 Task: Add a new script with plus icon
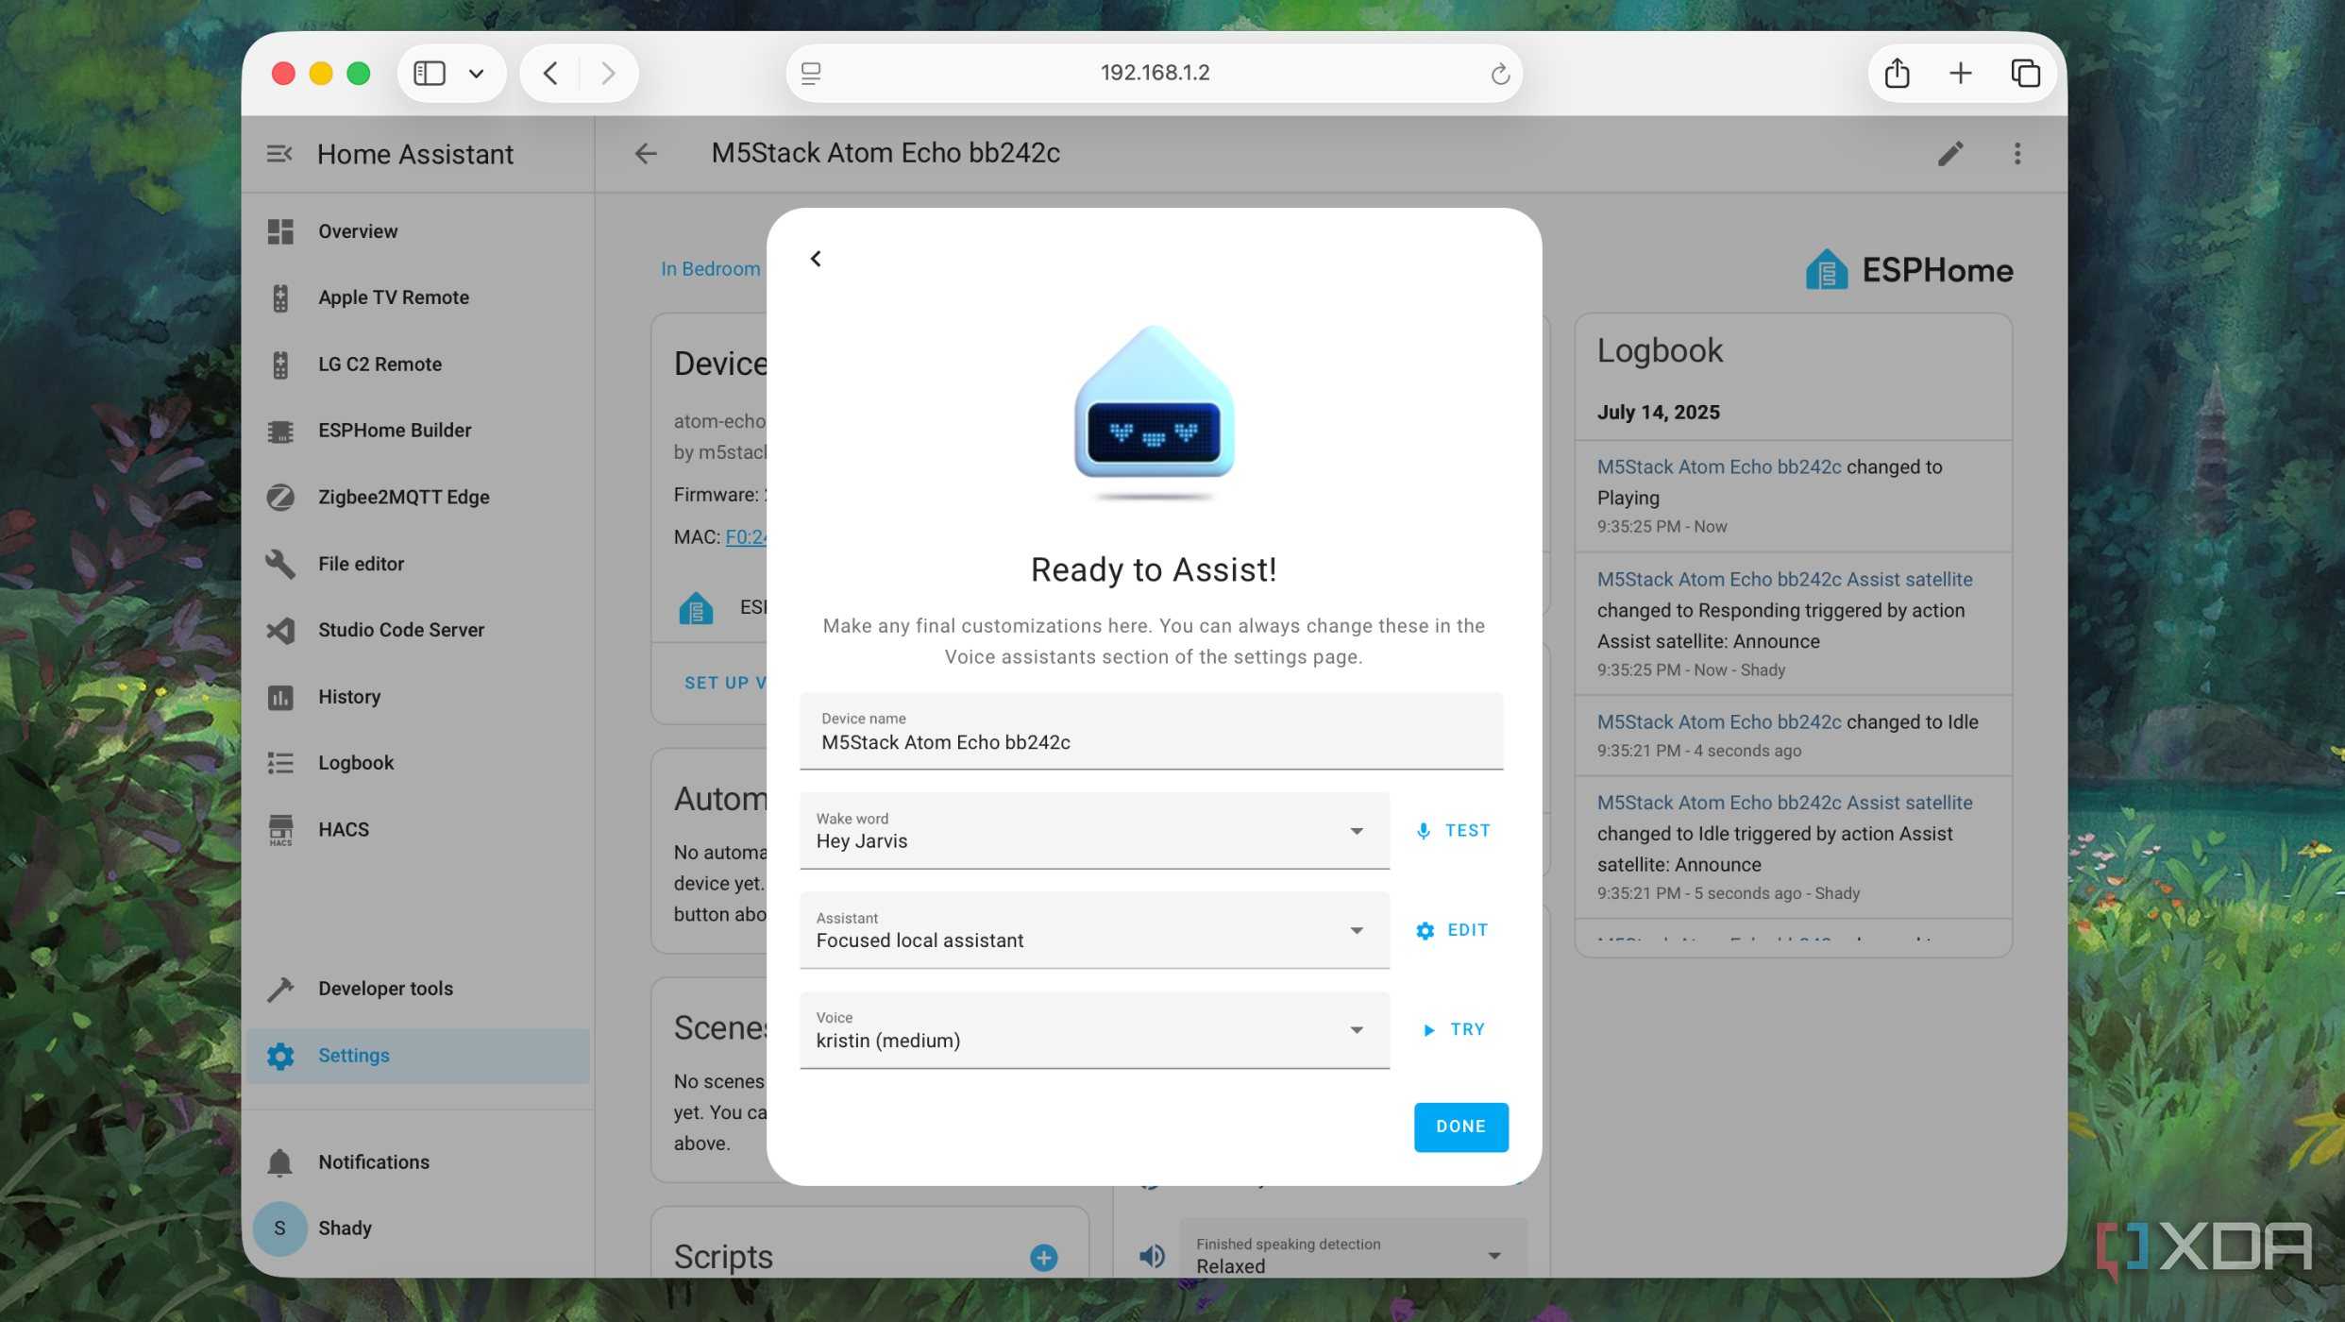[x=1043, y=1258]
